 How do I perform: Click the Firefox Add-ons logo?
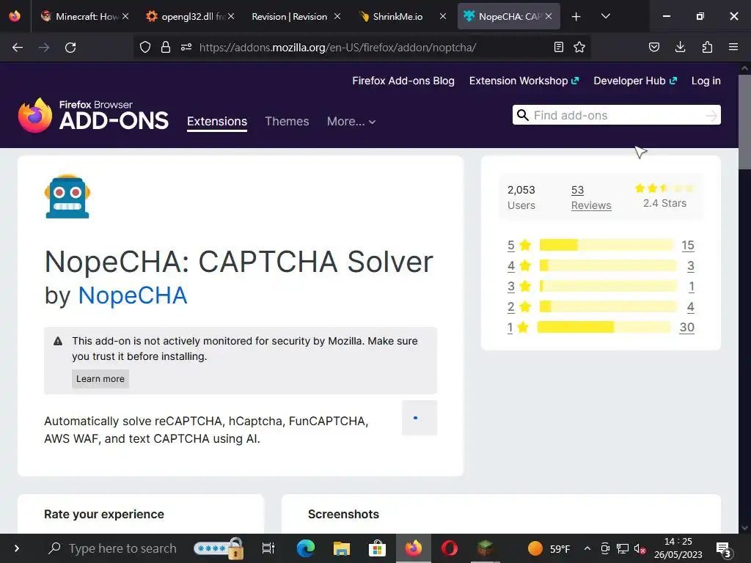pos(93,115)
